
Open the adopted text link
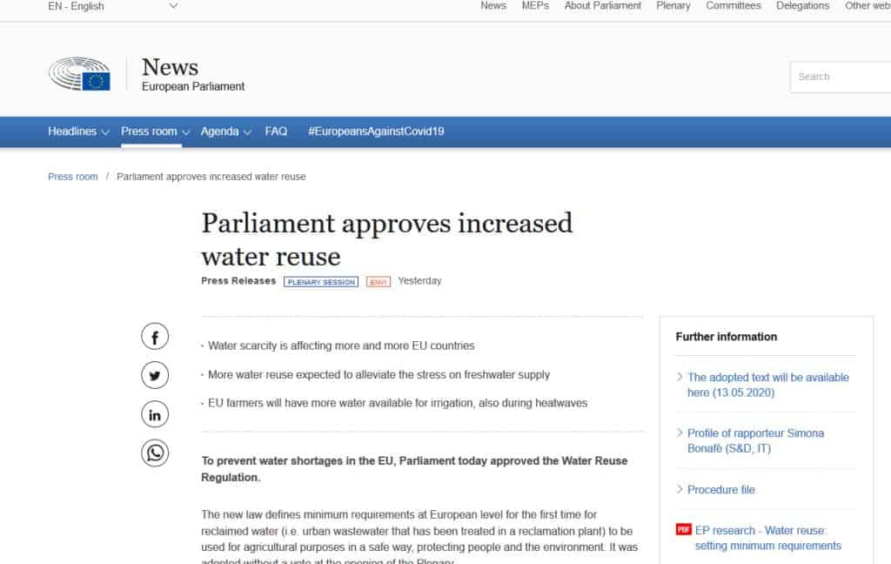pyautogui.click(x=767, y=385)
